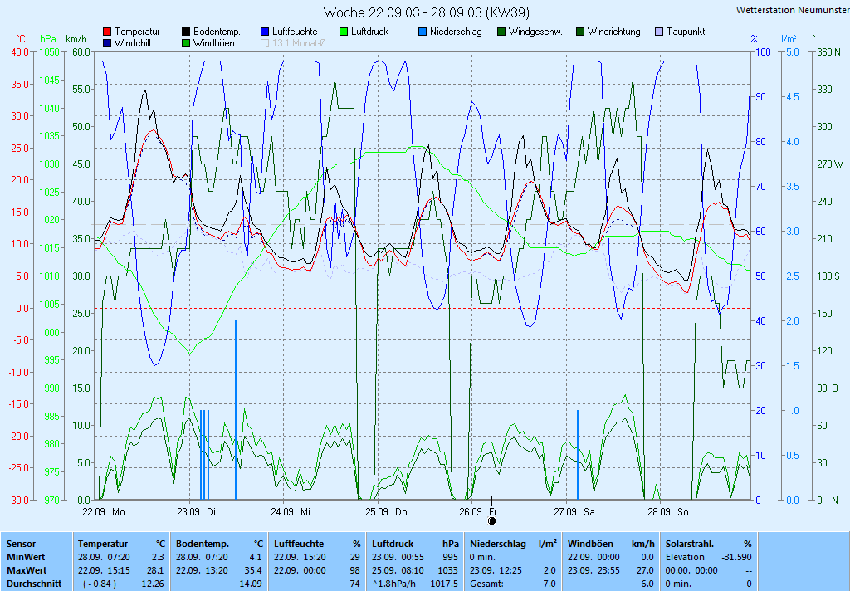Click the Luftfeuchte minimum time 22.09. 15:20
The width and height of the screenshot is (850, 591).
coord(300,557)
